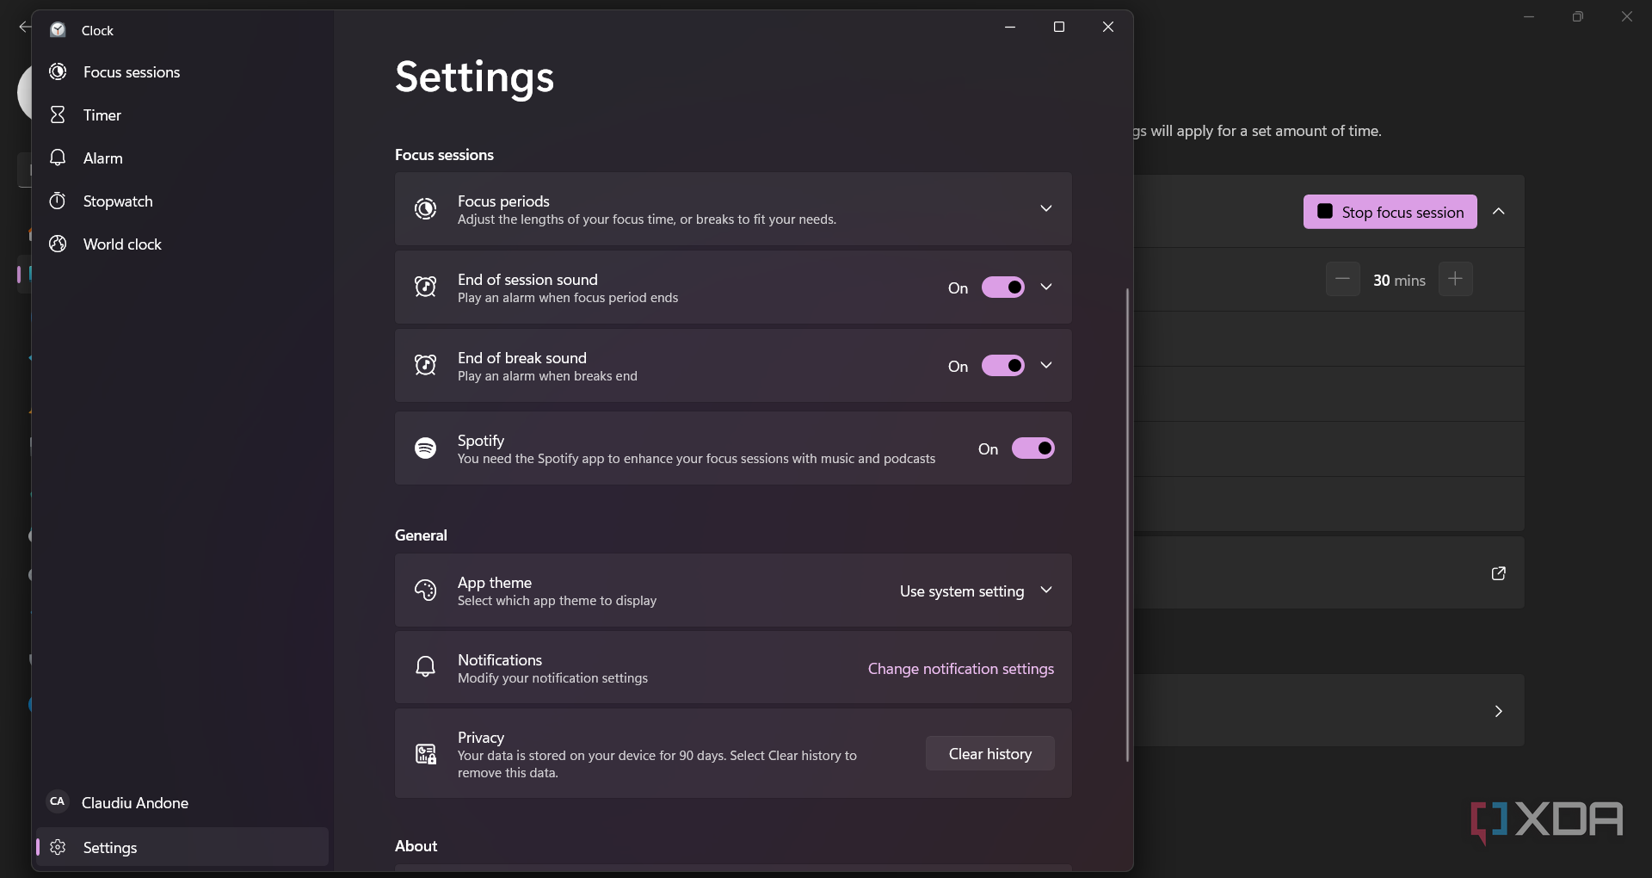Stop focus session in background window

coord(1390,212)
